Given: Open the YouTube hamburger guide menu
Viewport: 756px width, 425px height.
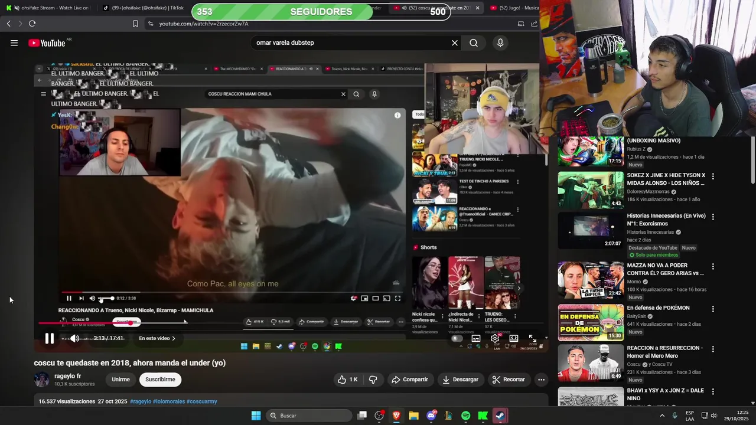Looking at the screenshot, I should 14,43.
